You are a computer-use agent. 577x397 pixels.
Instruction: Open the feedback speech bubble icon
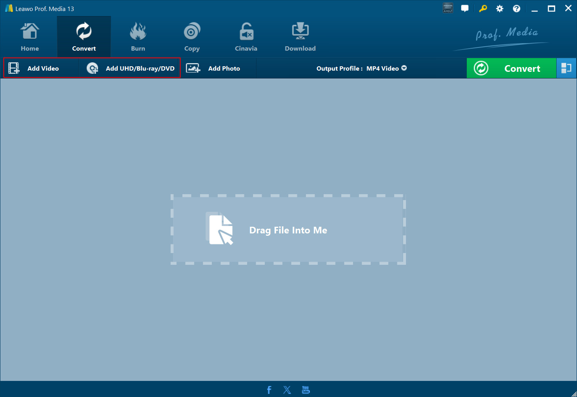[465, 8]
